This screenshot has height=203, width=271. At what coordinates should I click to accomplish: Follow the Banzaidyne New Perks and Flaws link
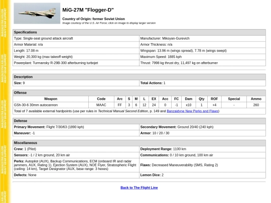click(193, 111)
